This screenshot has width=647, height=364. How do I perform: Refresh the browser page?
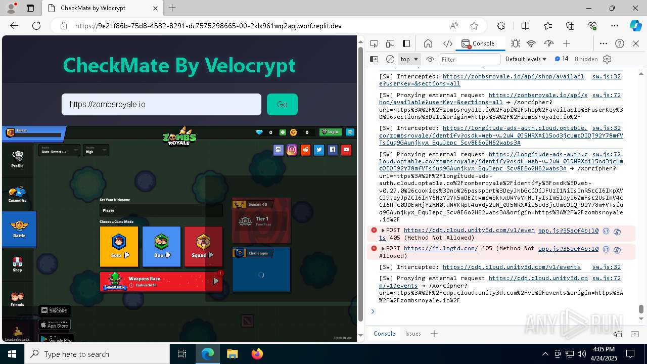point(36,26)
